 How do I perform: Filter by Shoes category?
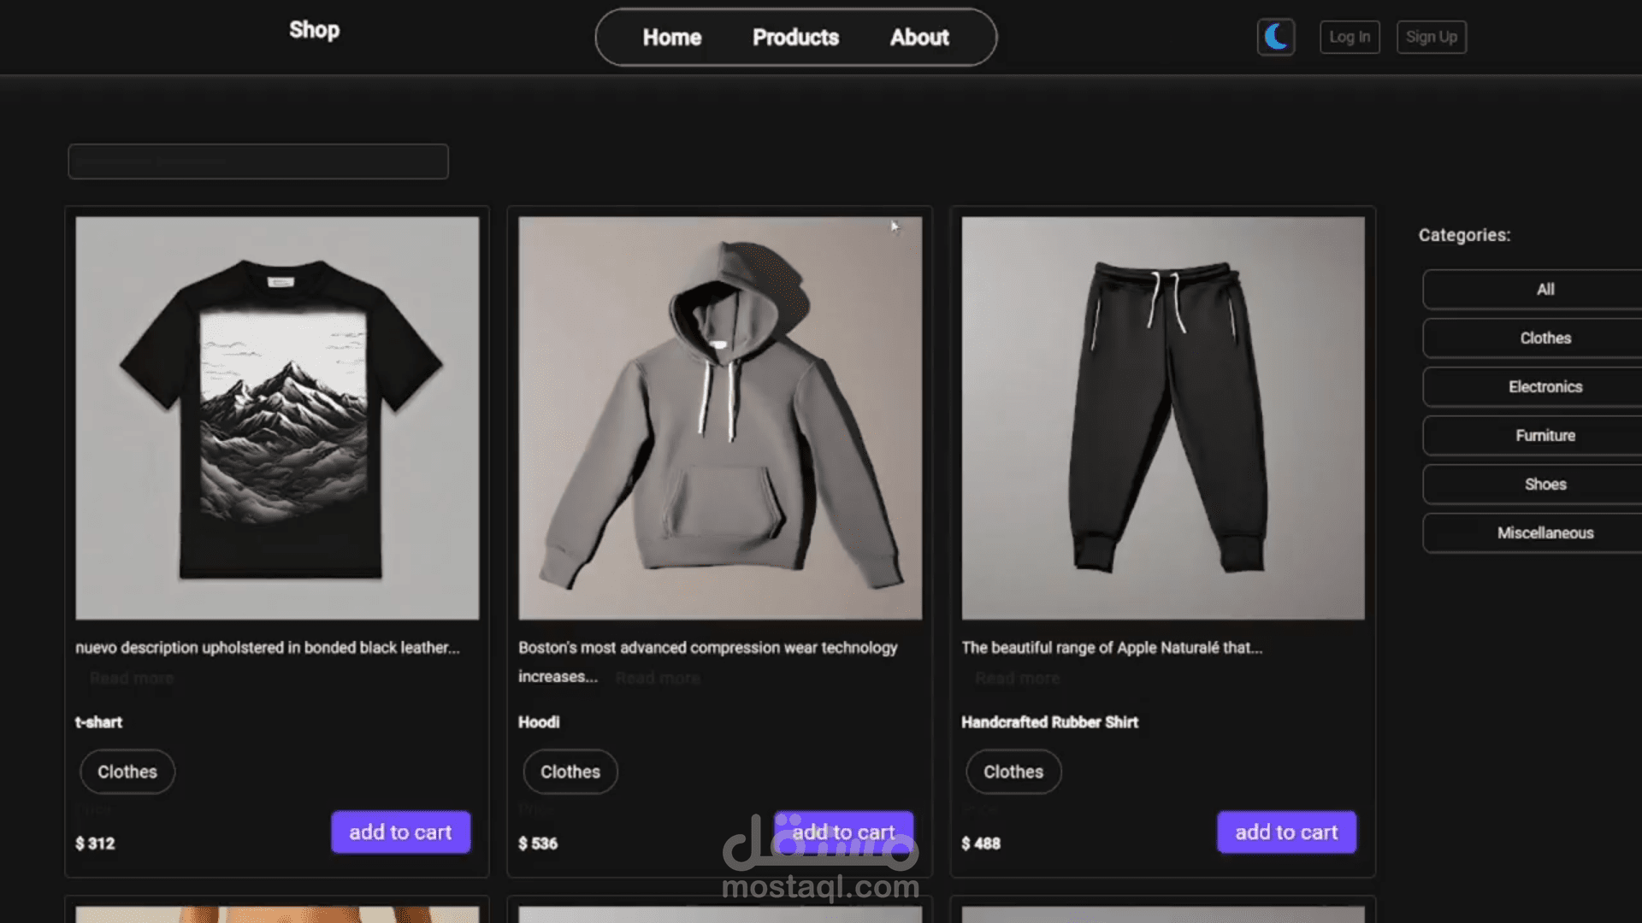(x=1545, y=484)
